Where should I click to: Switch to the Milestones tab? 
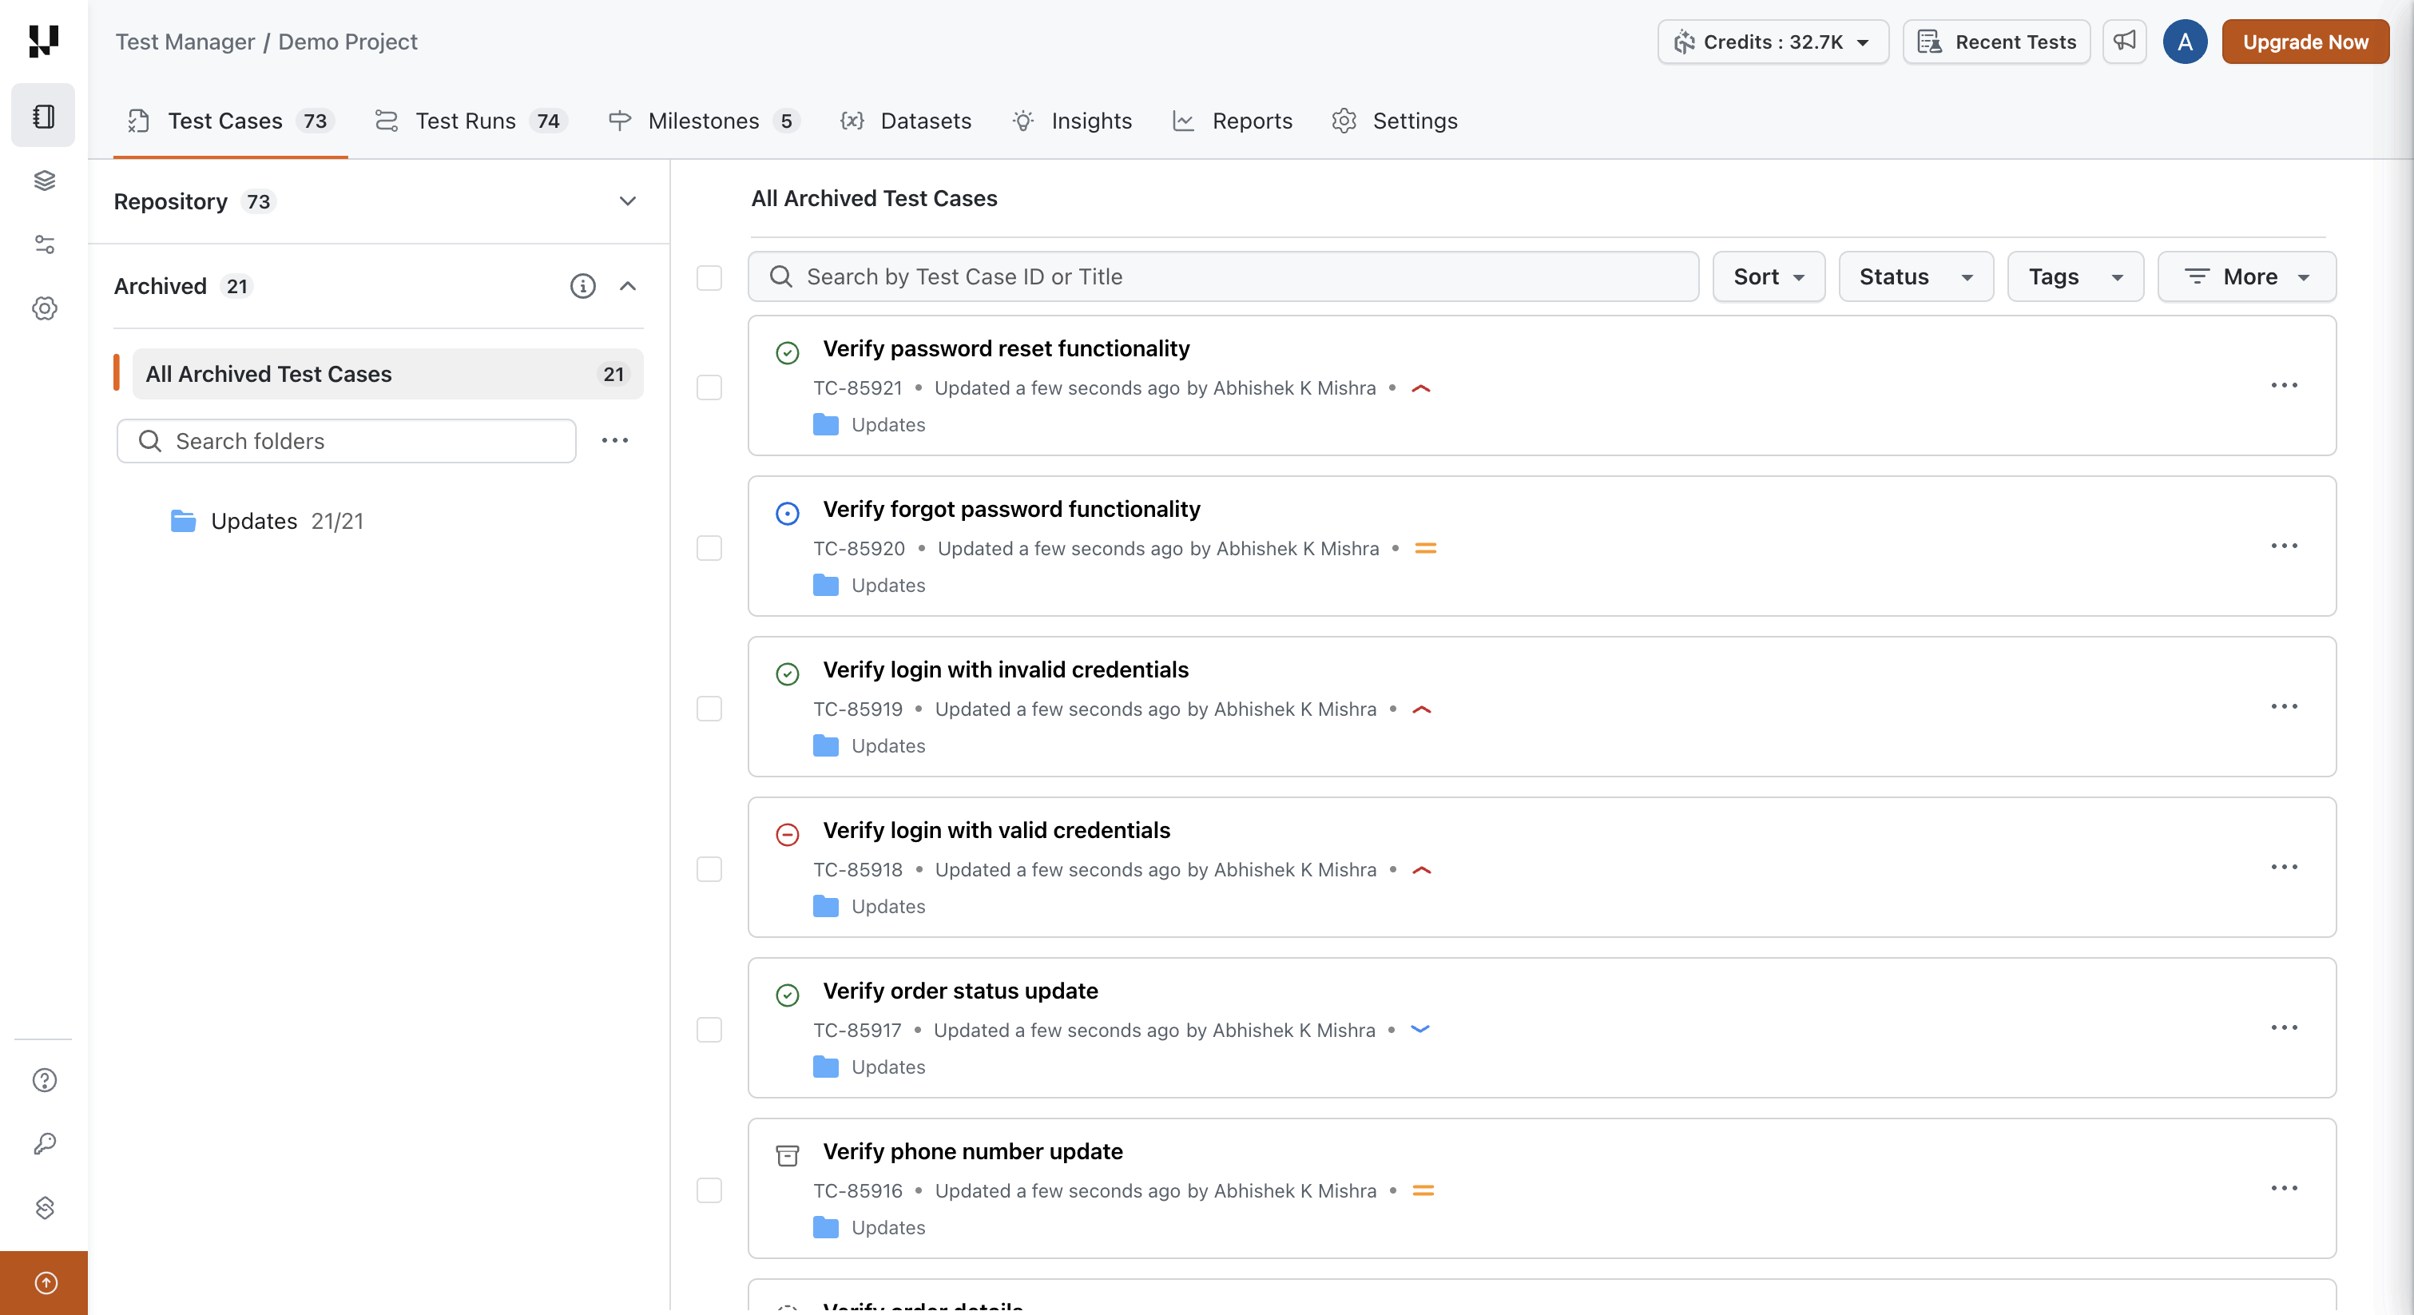[704, 121]
